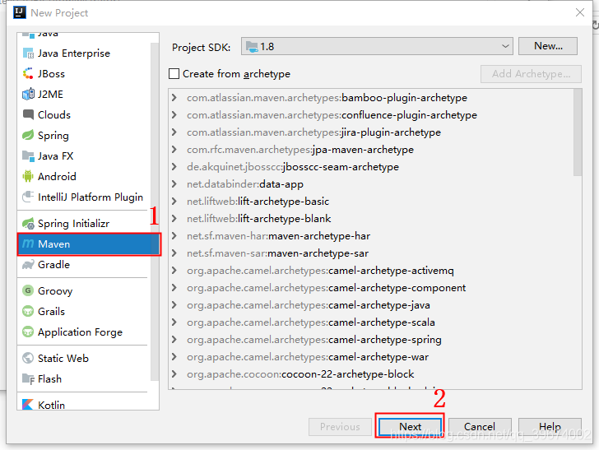Image resolution: width=599 pixels, height=450 pixels.
Task: Click the New... SDK button
Action: pos(548,46)
